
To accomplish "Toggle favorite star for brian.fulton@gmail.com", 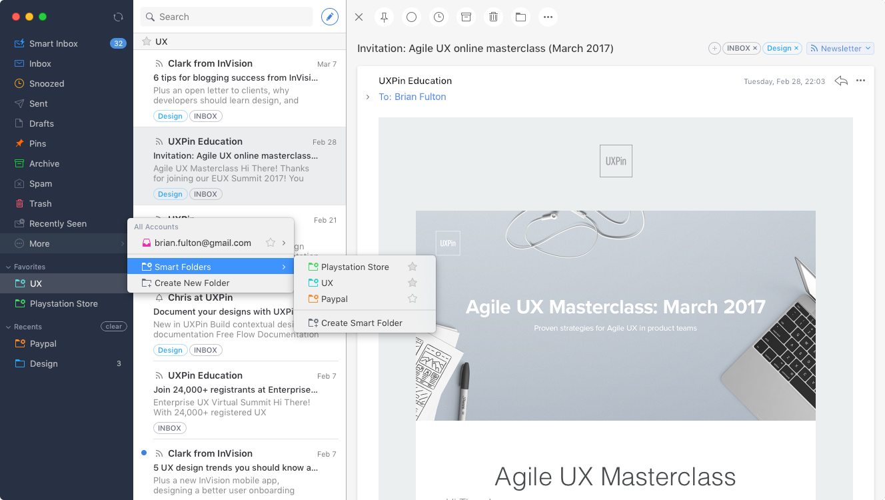I will (270, 243).
